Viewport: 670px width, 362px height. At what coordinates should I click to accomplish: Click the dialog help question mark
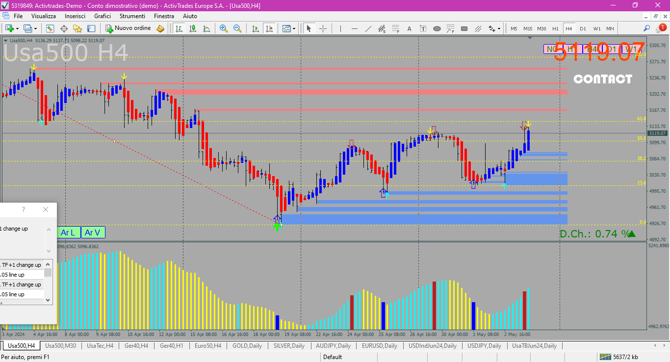[x=23, y=209]
